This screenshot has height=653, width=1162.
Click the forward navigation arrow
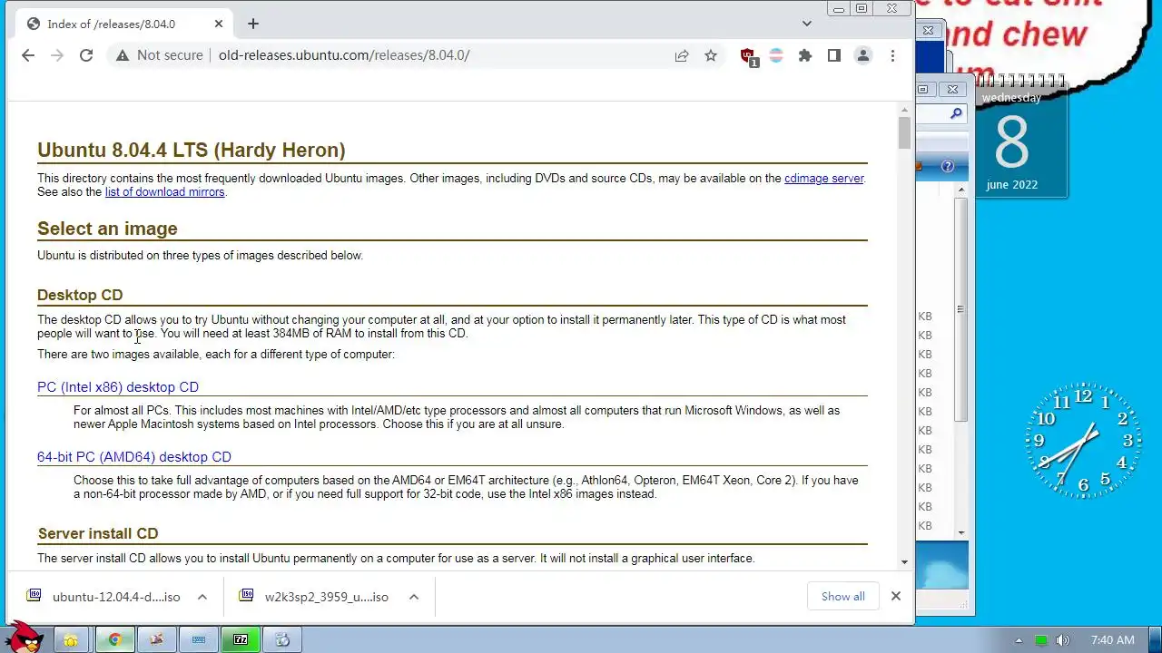57,55
